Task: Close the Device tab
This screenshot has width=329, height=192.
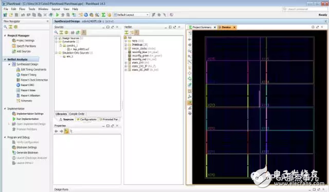Action: pyautogui.click(x=234, y=27)
